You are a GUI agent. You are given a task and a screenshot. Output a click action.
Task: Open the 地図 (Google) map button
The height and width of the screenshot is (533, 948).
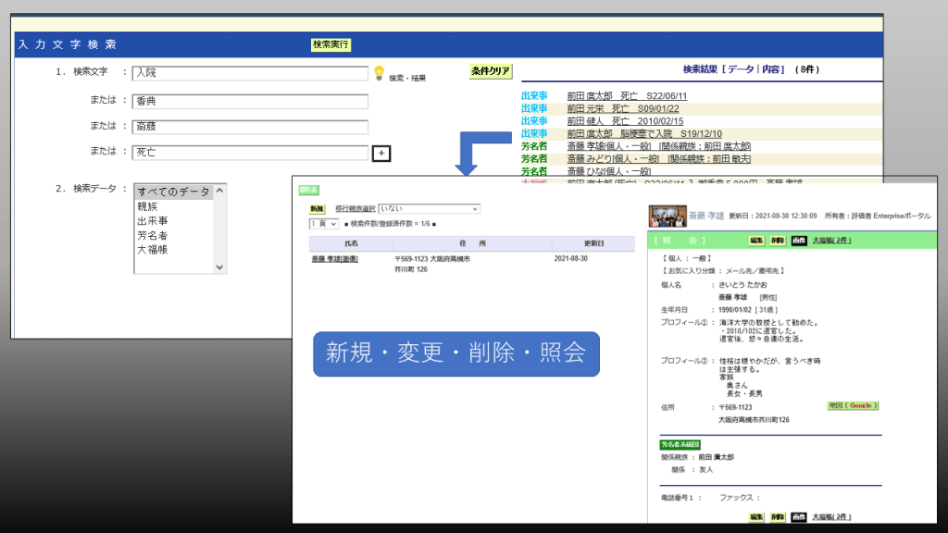point(852,405)
